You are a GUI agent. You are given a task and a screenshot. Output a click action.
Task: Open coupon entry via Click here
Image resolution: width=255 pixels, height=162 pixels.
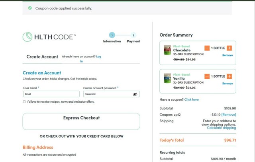tap(191, 100)
